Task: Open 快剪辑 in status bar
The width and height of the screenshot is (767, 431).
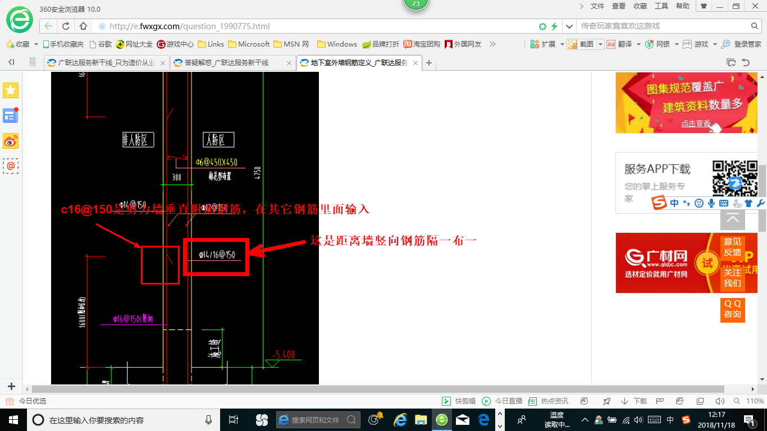Action: [x=459, y=401]
